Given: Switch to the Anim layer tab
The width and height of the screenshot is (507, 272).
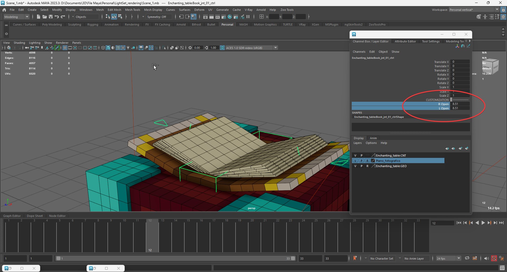Looking at the screenshot, I should point(373,138).
